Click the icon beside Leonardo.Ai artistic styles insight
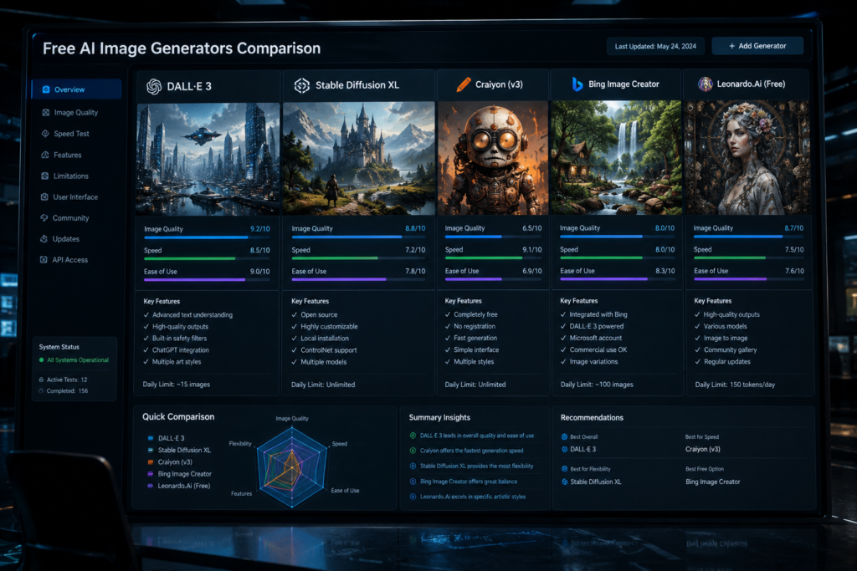 pyautogui.click(x=413, y=497)
